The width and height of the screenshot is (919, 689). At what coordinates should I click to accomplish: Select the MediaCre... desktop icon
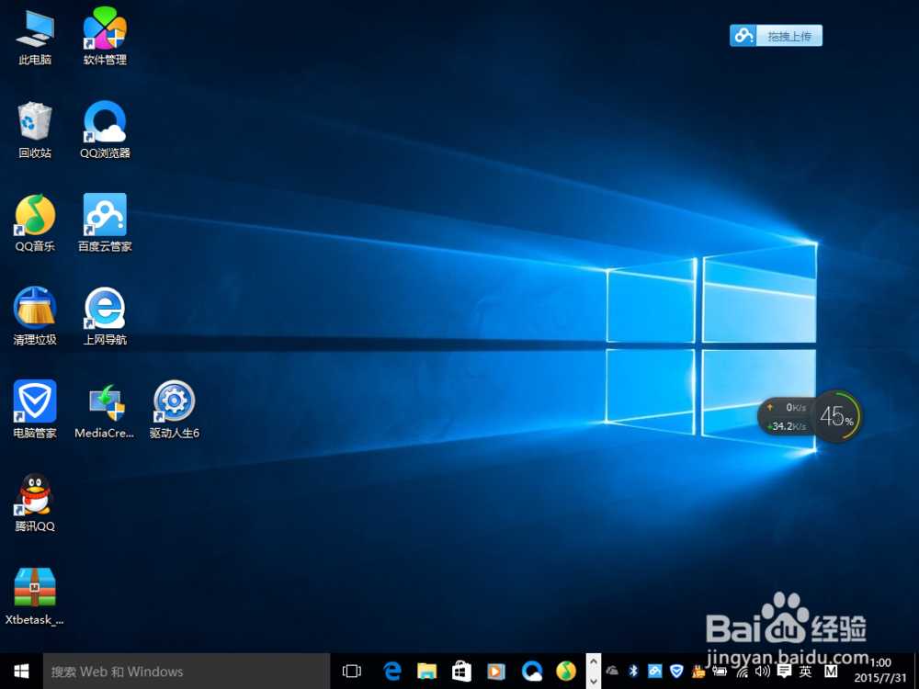click(x=105, y=410)
